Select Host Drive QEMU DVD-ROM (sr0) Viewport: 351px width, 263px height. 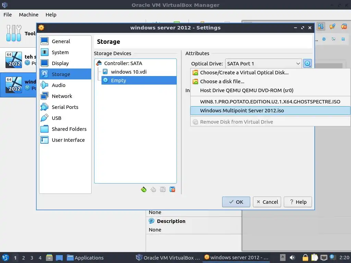coord(270,90)
